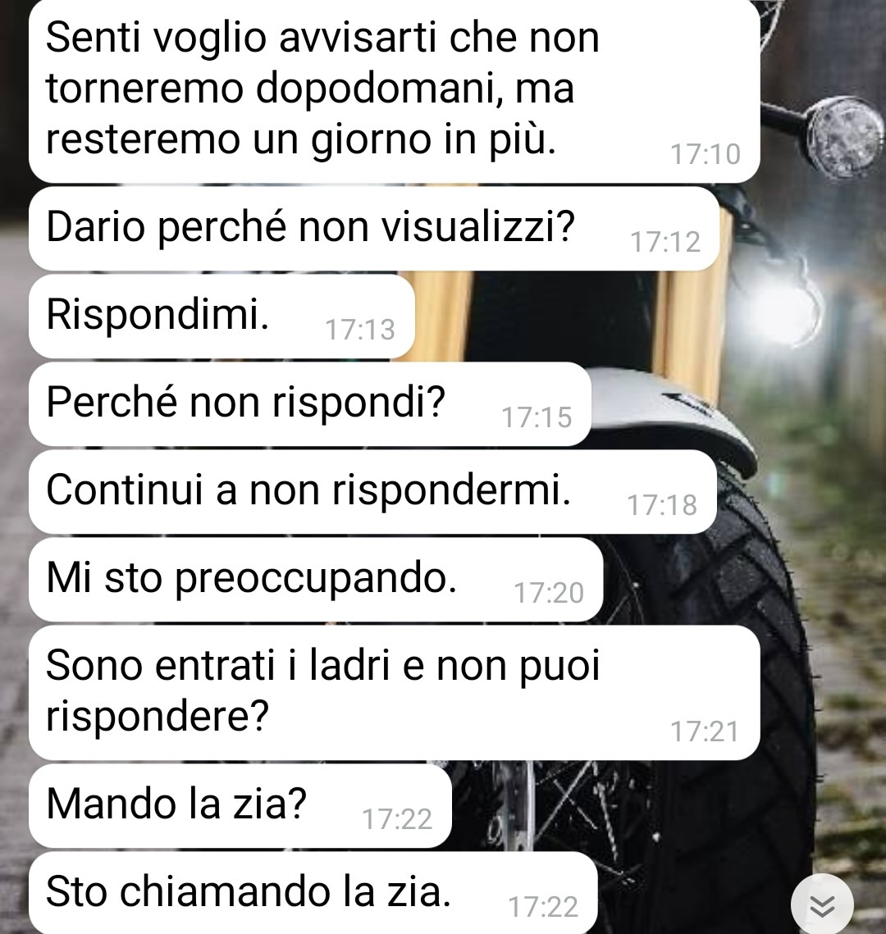Viewport: 886px width, 934px height.
Task: Select the "Perché non rispondi?" message
Action: pyautogui.click(x=310, y=404)
